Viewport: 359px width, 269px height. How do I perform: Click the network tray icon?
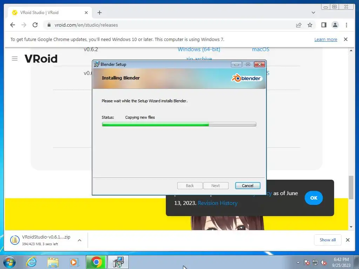click(315, 262)
